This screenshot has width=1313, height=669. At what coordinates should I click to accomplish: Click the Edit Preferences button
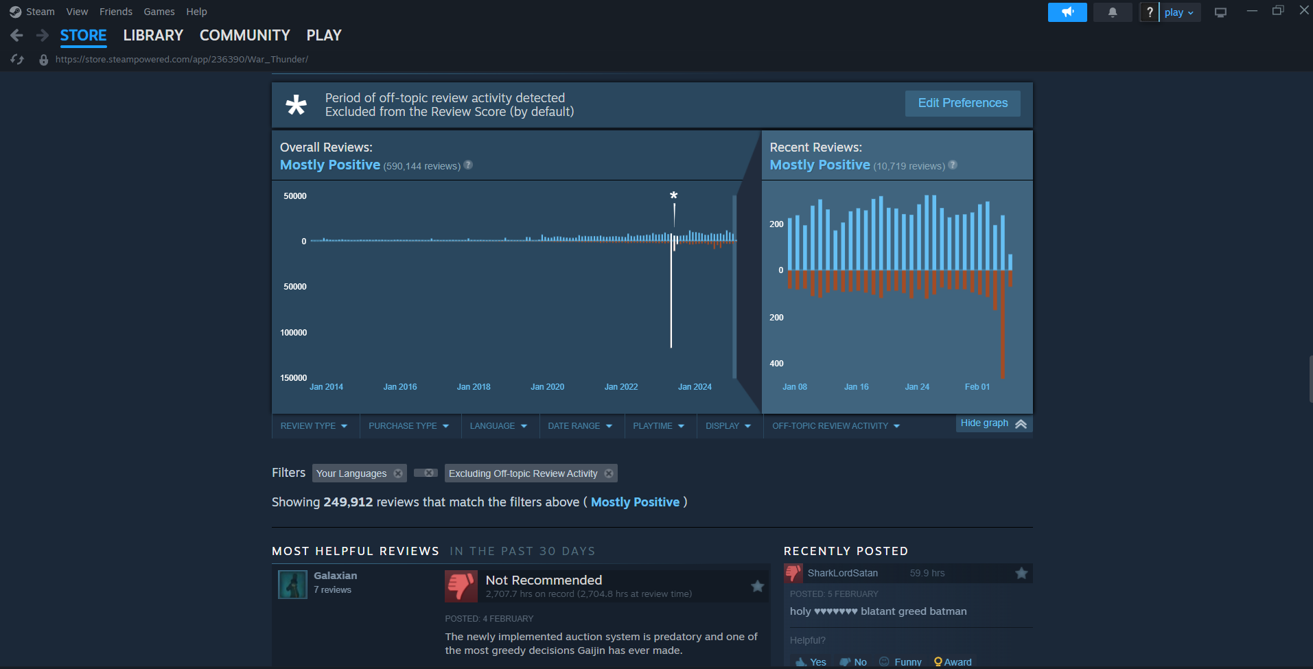(962, 103)
